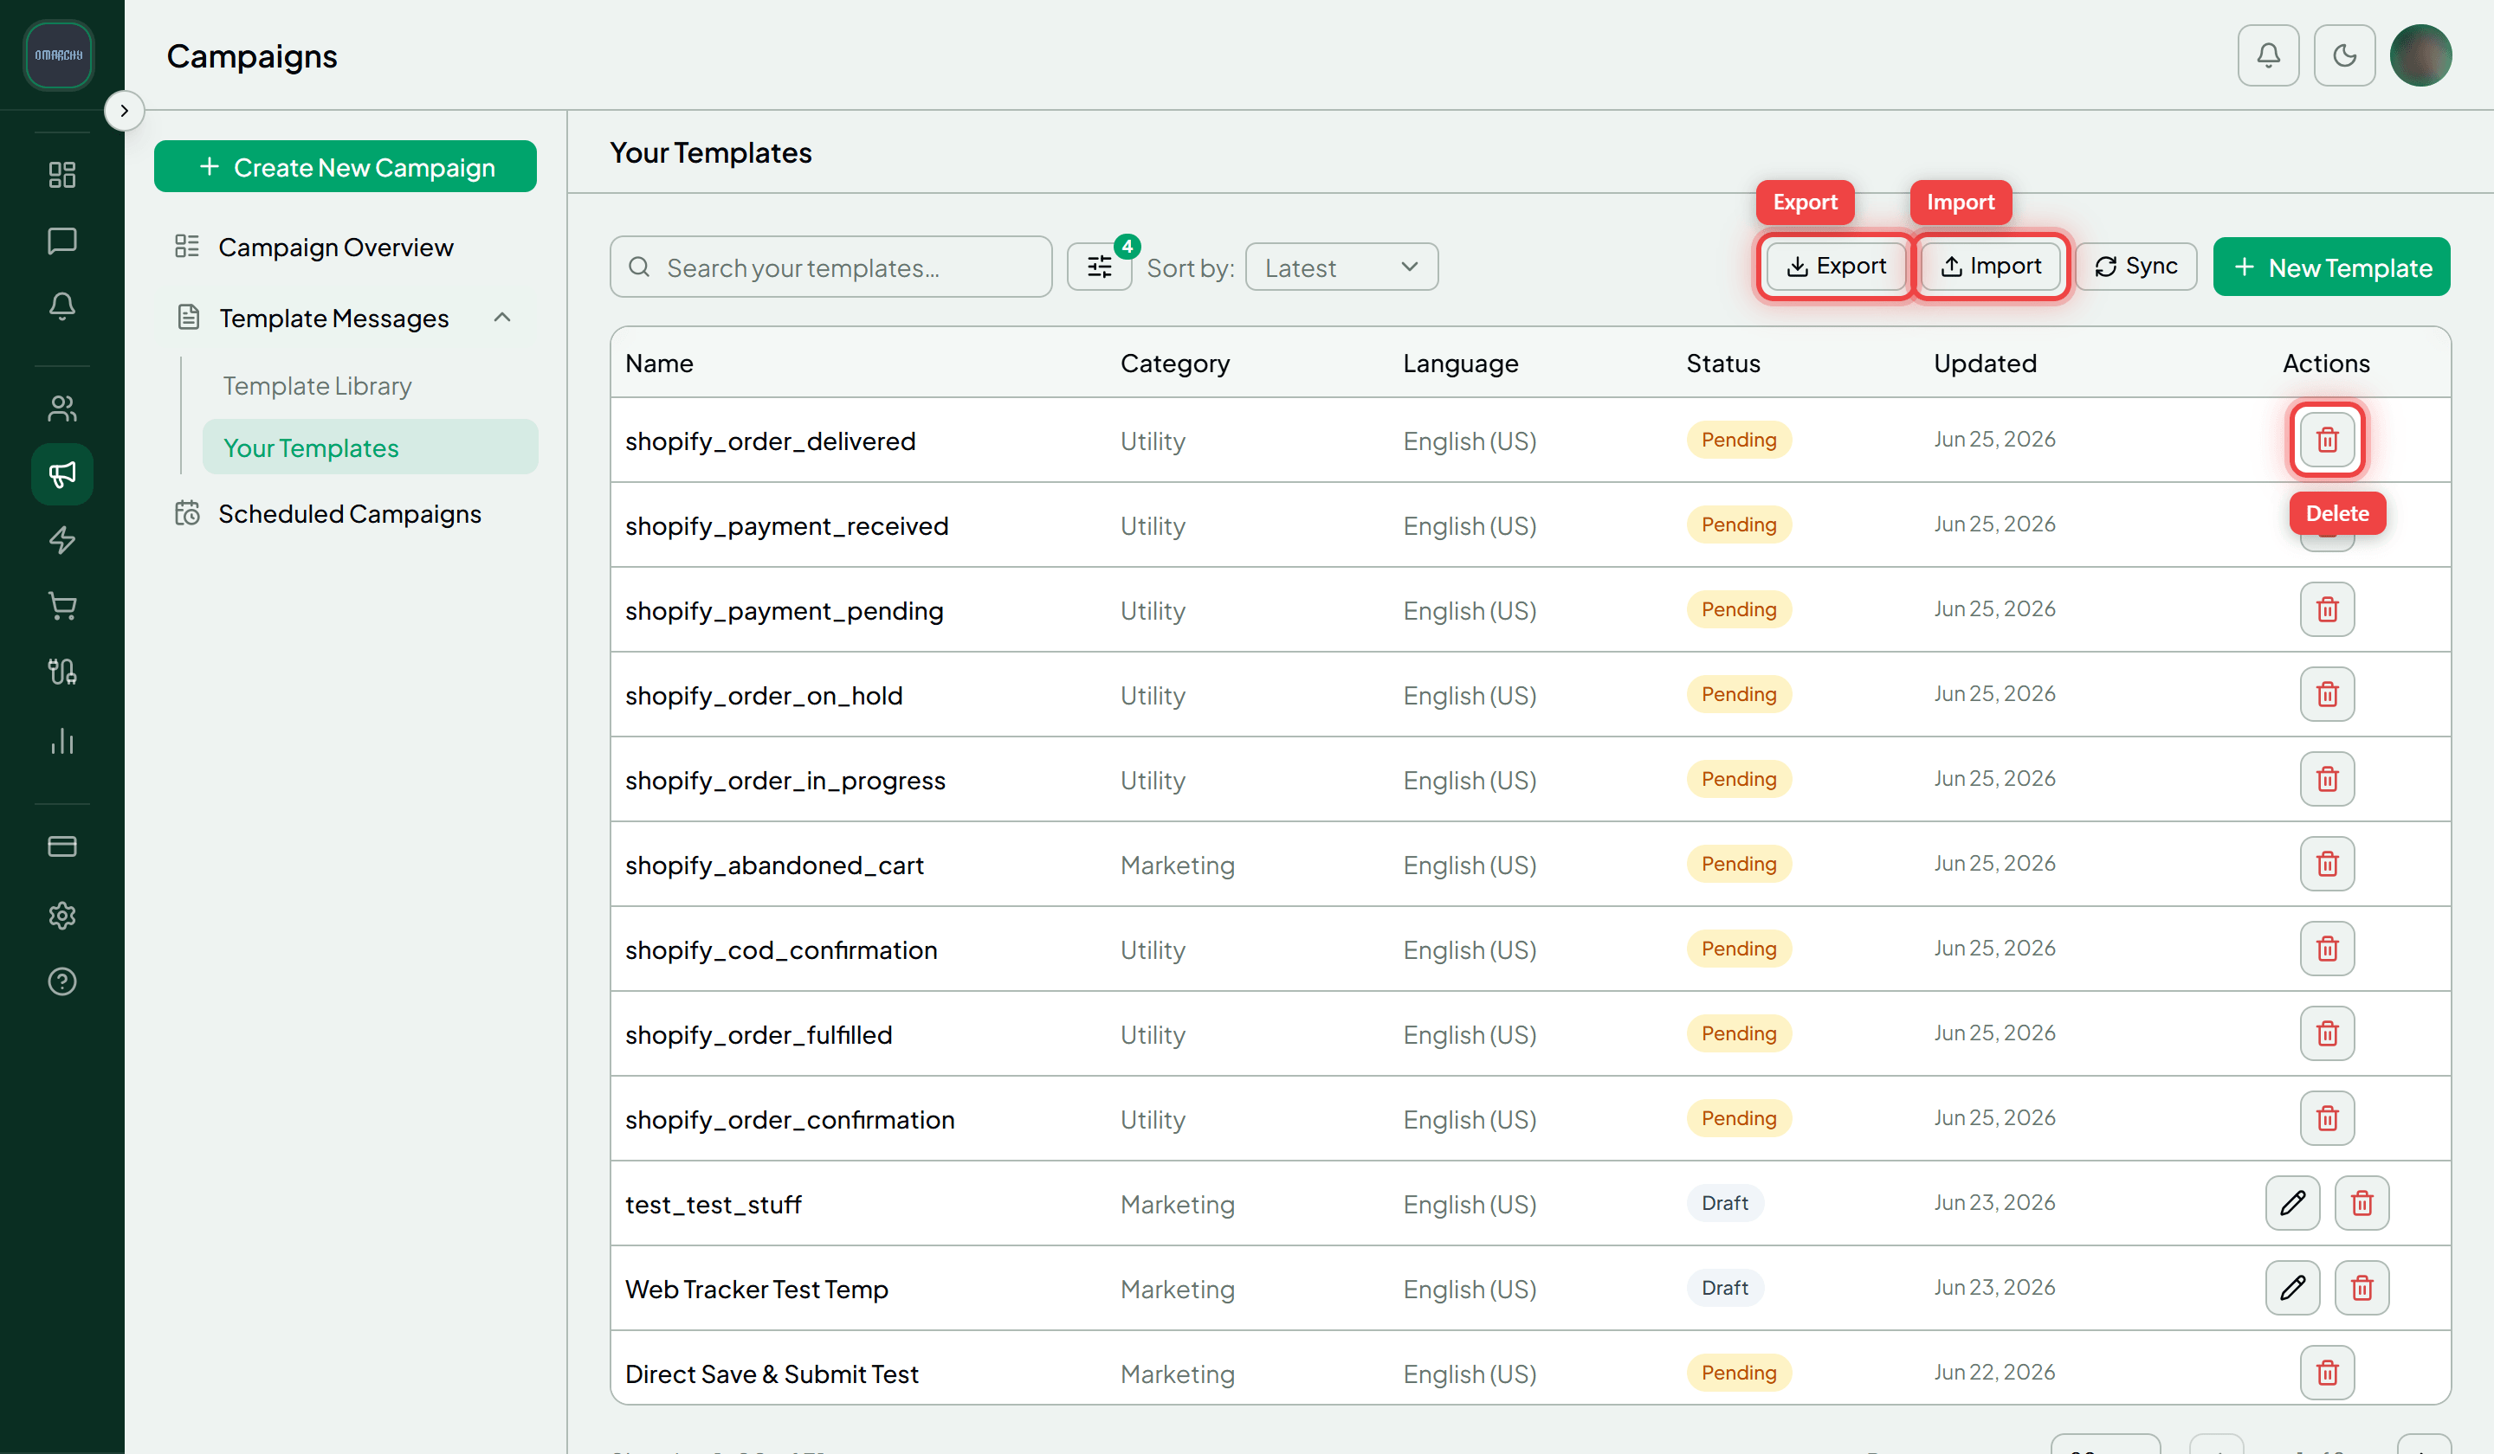2494x1454 pixels.
Task: Delete the shopify_order_on_hold template
Action: point(2327,694)
